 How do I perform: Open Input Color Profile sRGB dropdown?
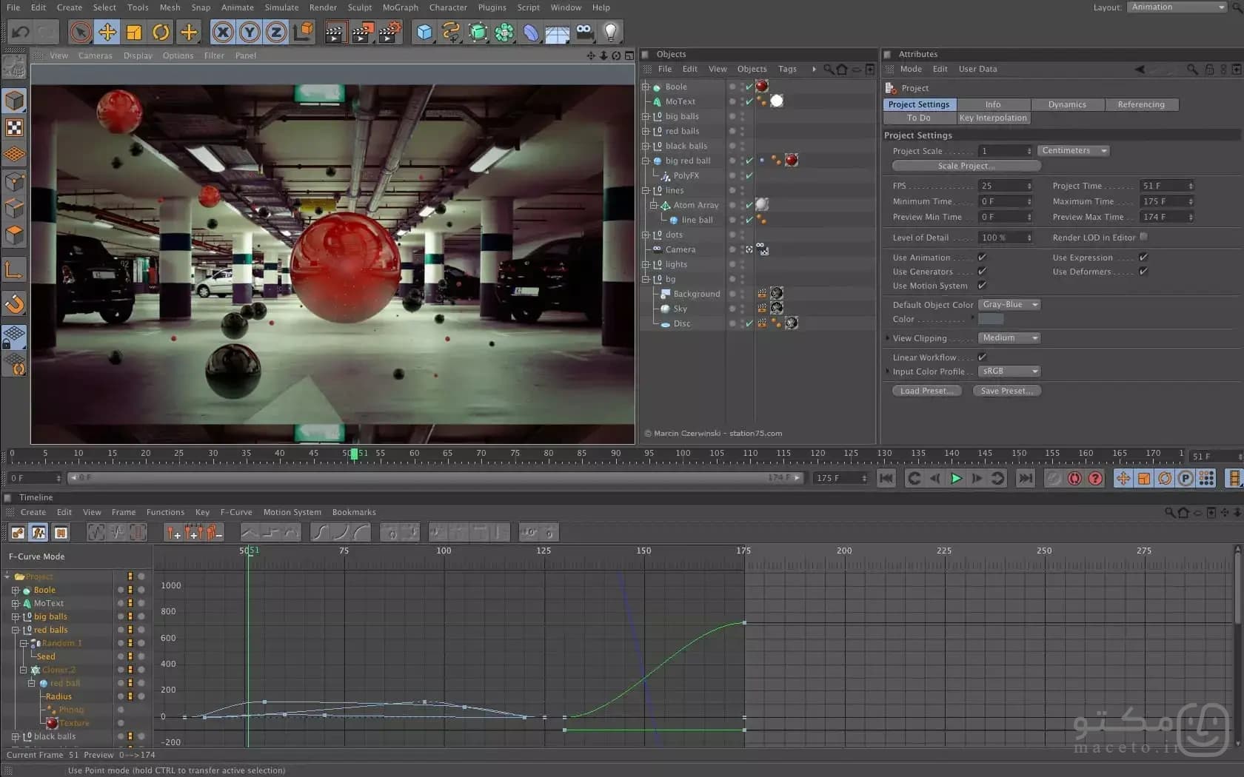(1009, 371)
